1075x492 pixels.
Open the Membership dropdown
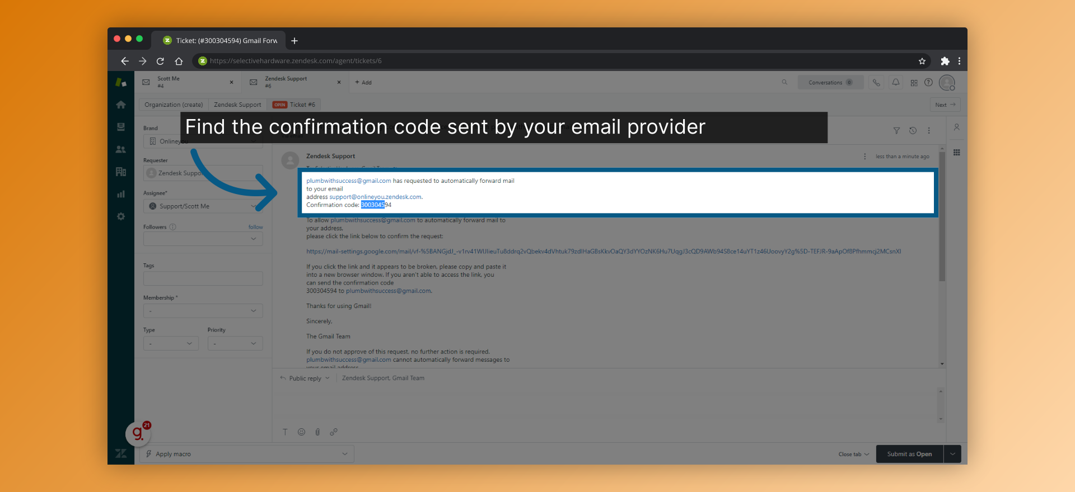203,311
